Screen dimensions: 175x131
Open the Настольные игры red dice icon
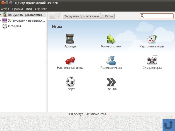pyautogui.click(x=70, y=61)
